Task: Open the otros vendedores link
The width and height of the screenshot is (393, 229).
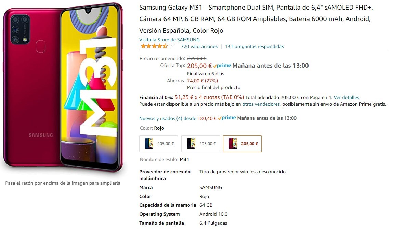Action: point(261,104)
